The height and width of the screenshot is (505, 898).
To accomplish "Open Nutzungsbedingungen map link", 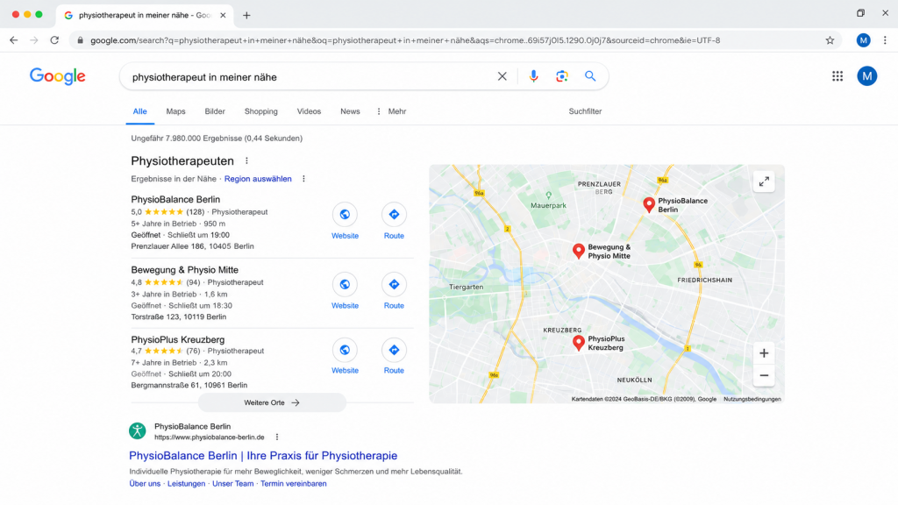I will click(x=752, y=399).
